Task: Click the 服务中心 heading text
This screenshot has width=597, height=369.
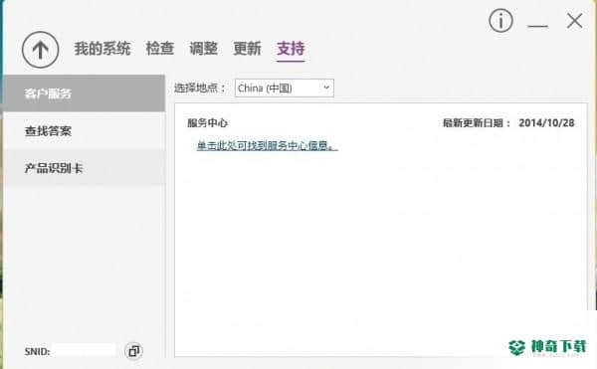Action: coord(207,123)
